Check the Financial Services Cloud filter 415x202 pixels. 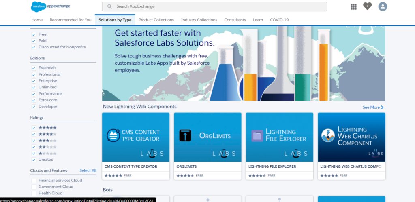click(34, 180)
